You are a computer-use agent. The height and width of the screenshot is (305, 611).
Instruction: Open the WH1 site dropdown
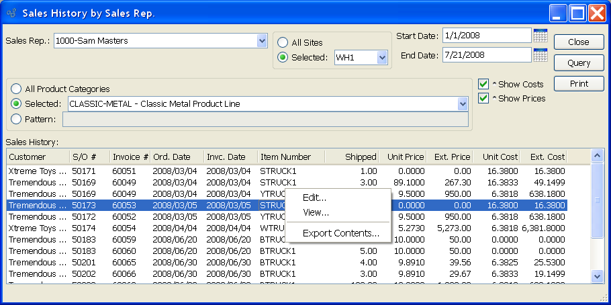point(382,58)
